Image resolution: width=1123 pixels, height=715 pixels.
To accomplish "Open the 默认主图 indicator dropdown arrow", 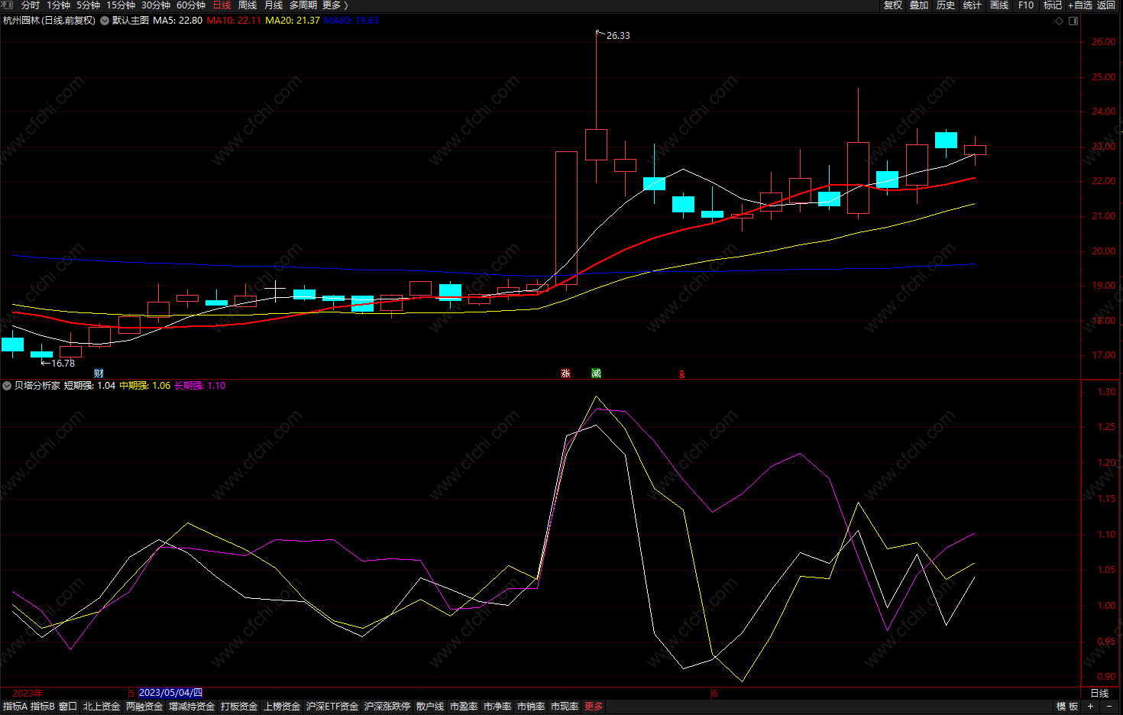I will (105, 21).
